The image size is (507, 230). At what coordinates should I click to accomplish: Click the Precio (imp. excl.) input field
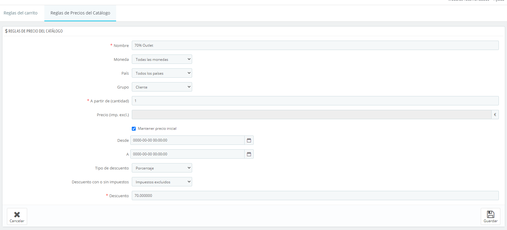tap(311, 115)
